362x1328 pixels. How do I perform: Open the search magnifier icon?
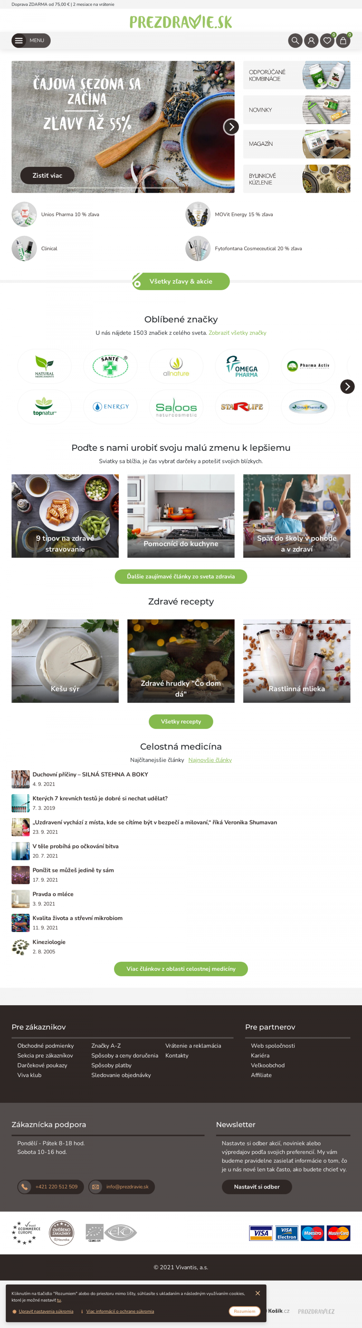(x=295, y=40)
